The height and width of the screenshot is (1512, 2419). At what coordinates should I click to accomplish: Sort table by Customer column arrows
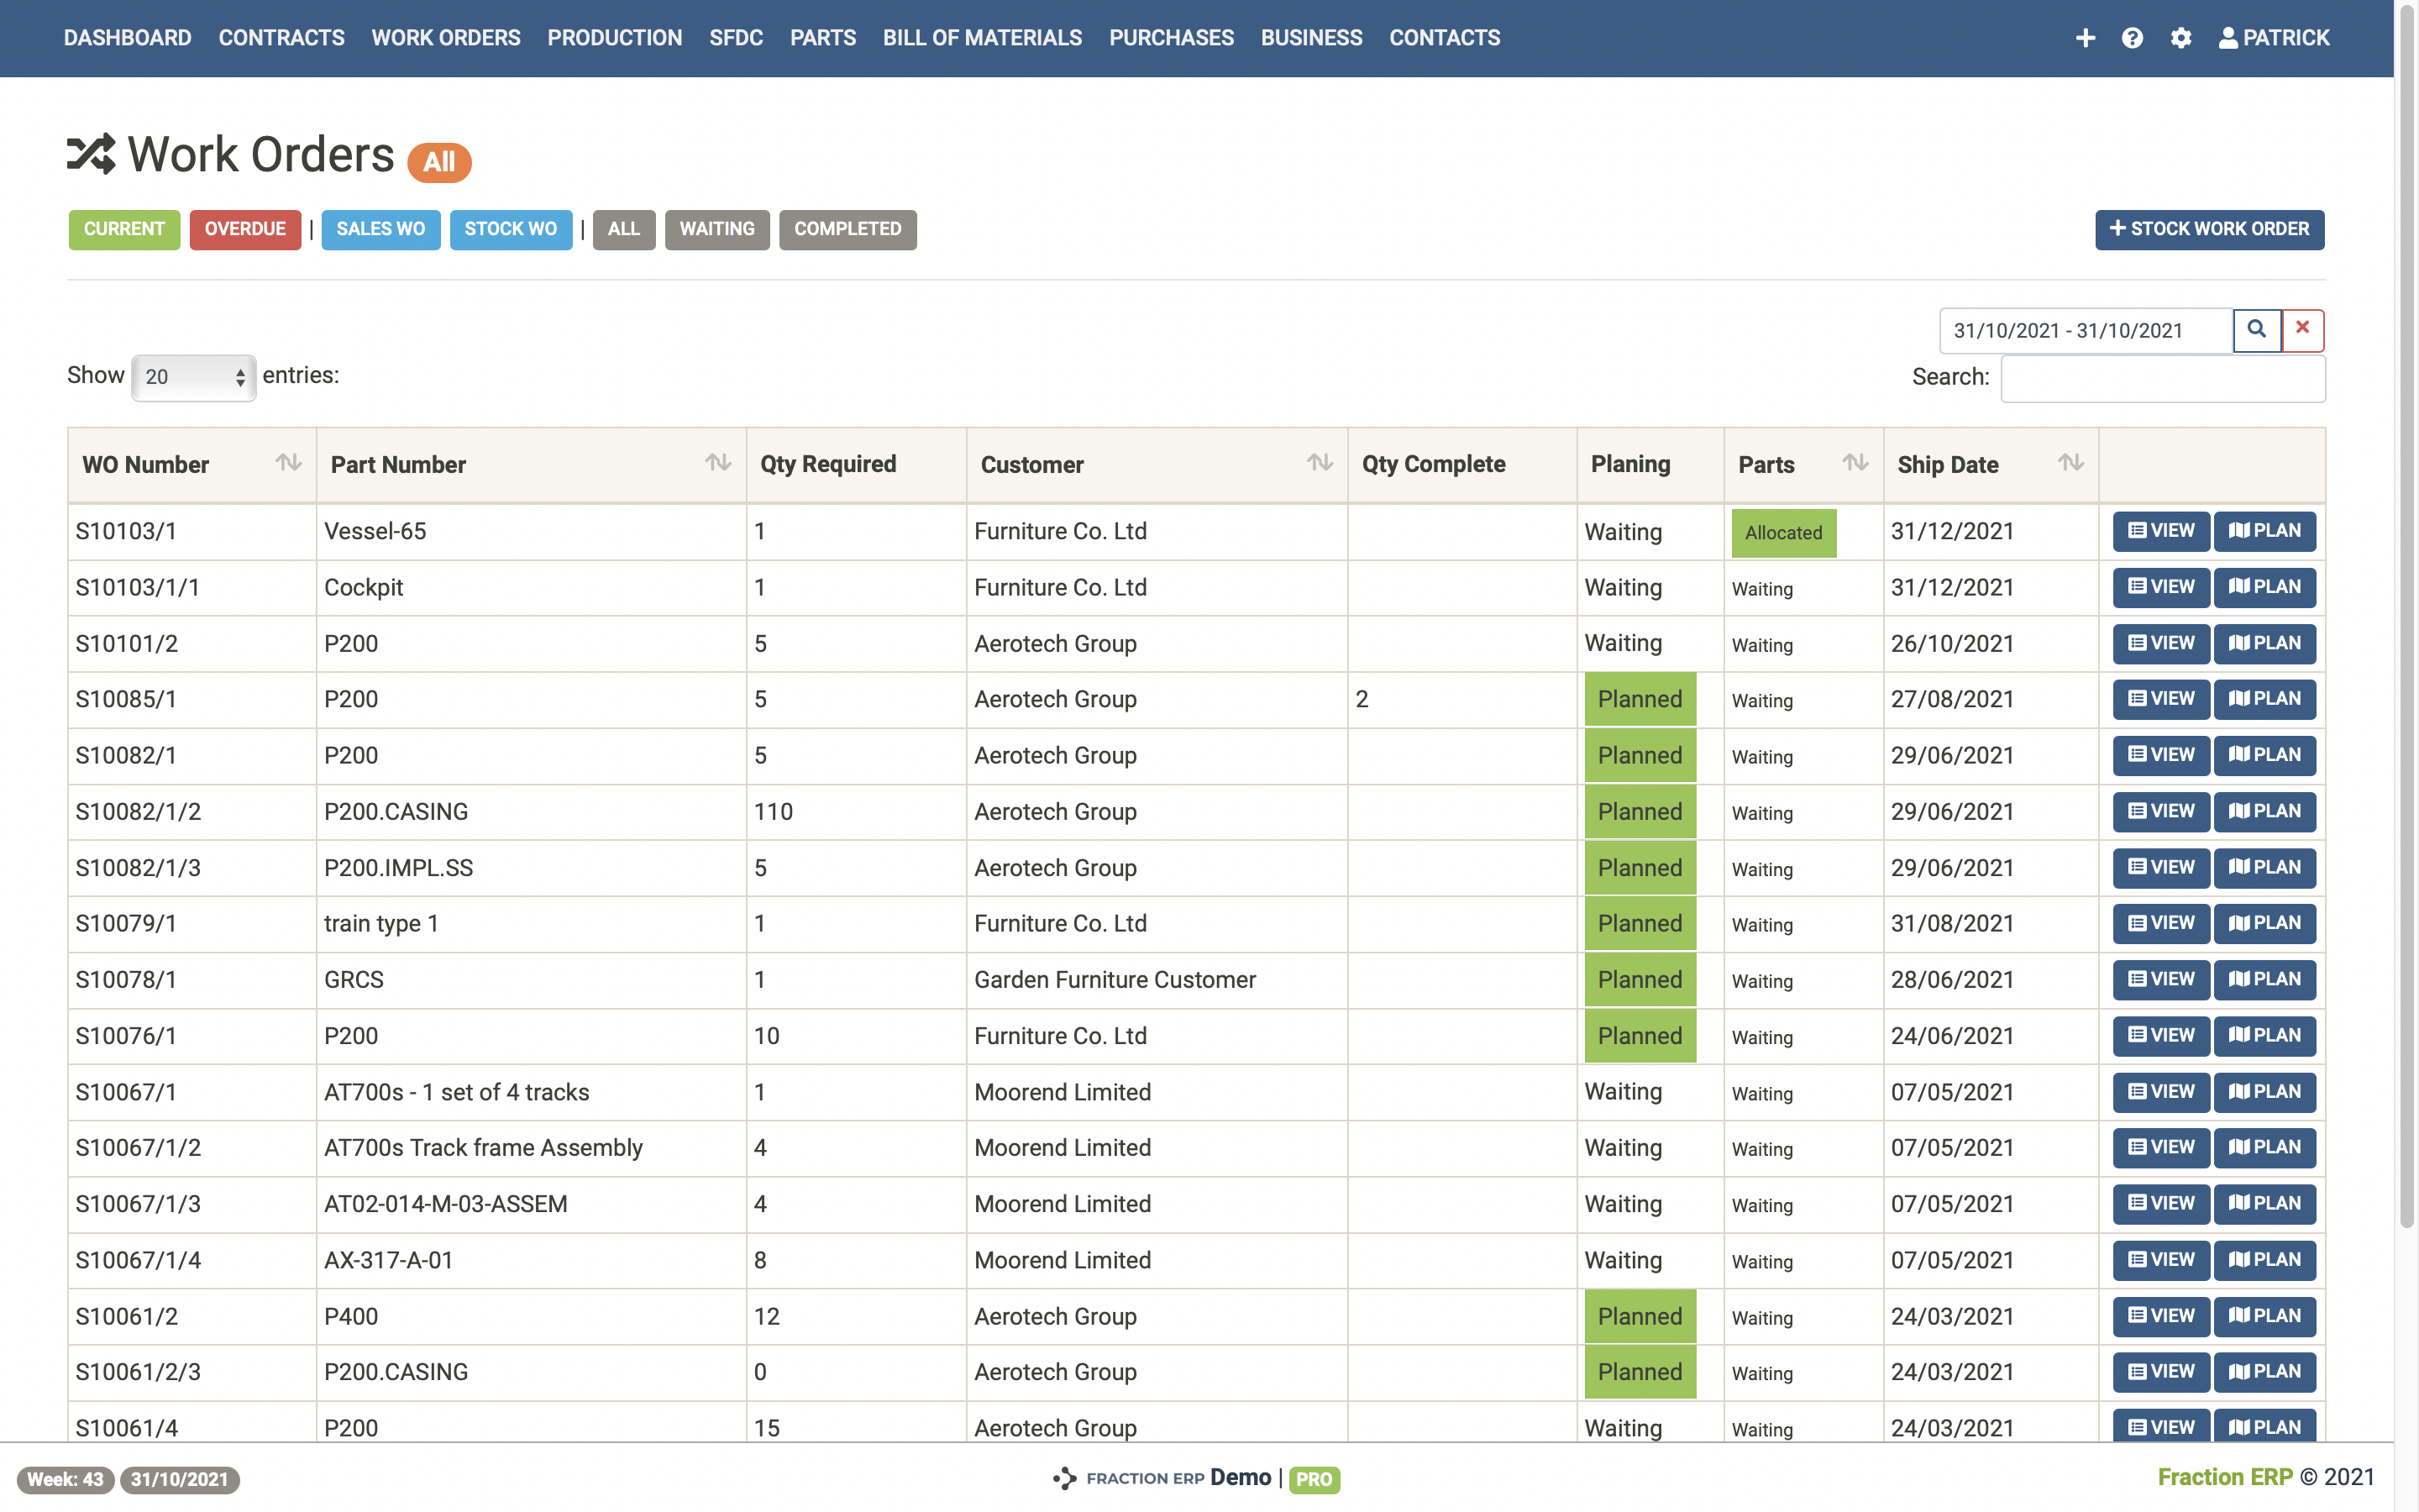point(1320,463)
